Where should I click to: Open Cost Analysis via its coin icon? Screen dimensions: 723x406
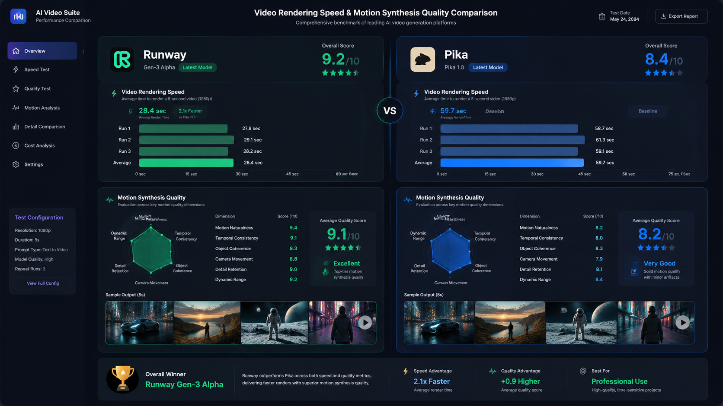pyautogui.click(x=16, y=145)
